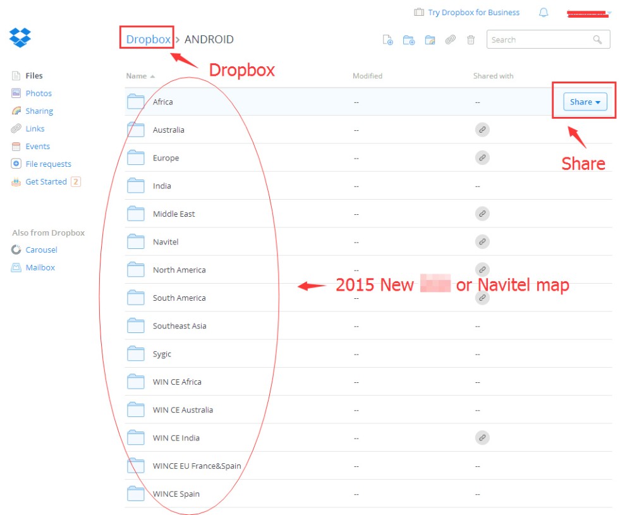The width and height of the screenshot is (632, 515).
Task: Open the account menu dropdown arrow
Action: [609, 13]
